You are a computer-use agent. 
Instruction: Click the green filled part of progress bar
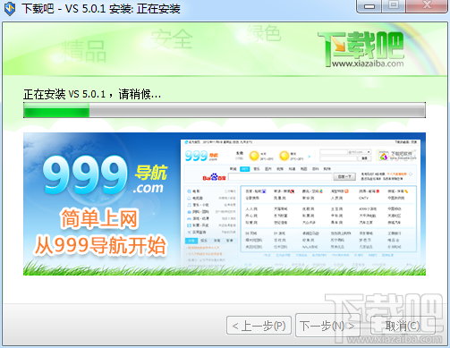coord(56,110)
